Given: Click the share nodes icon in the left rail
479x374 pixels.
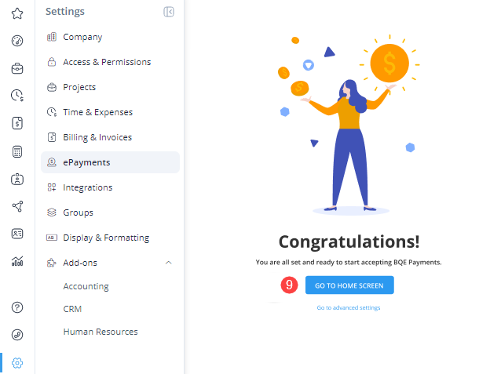Looking at the screenshot, I should tap(17, 206).
